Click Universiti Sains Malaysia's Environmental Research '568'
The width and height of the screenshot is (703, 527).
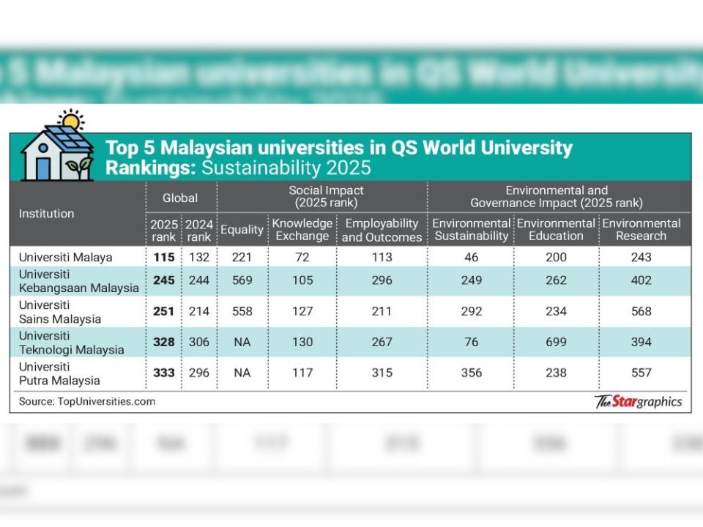tap(641, 312)
